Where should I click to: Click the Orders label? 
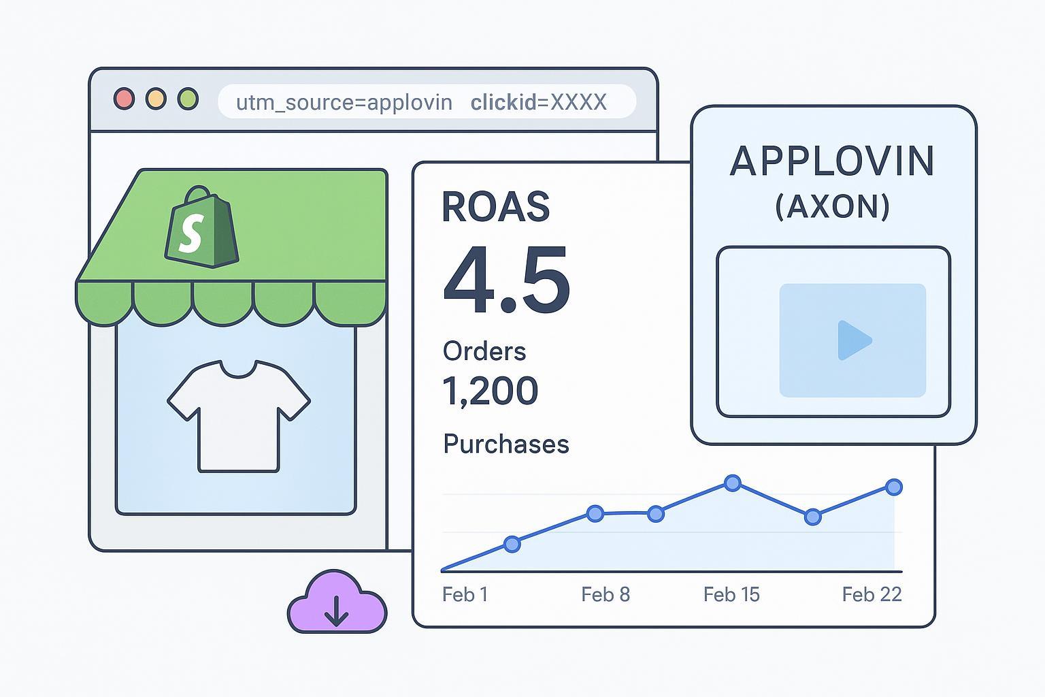pos(484,352)
